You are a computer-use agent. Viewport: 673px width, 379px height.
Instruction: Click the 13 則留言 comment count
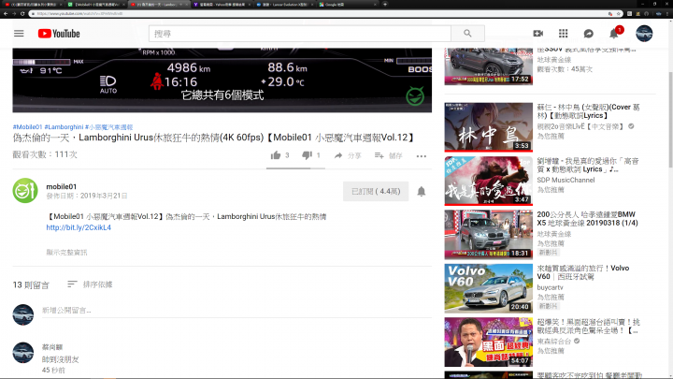31,284
